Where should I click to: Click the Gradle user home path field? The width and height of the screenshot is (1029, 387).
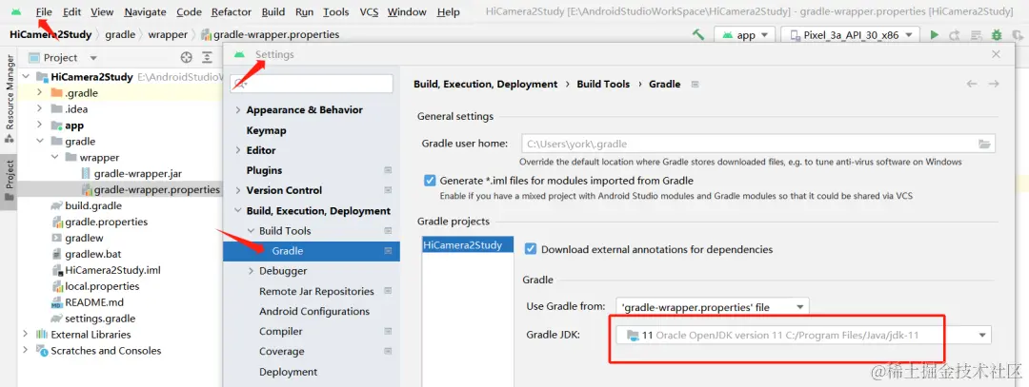758,144
